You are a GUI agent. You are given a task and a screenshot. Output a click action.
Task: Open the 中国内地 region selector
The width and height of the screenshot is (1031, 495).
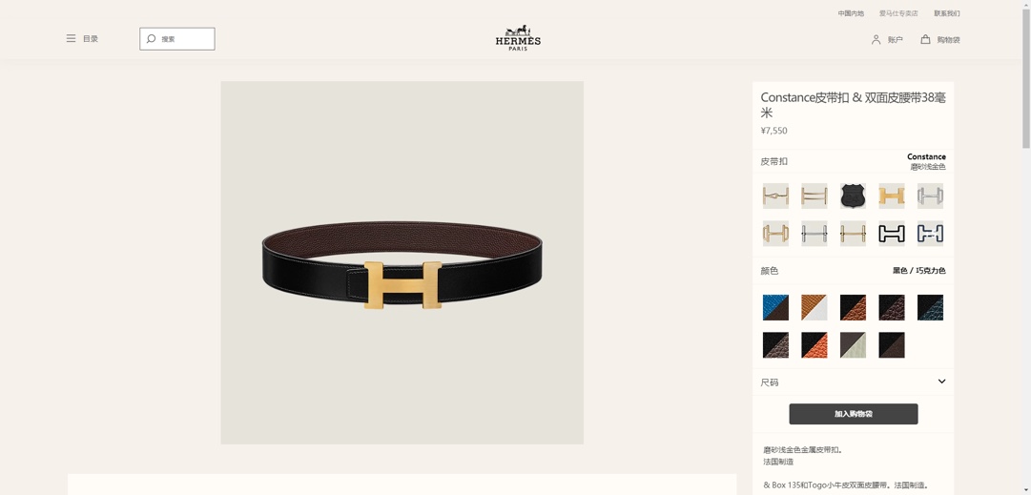tap(851, 13)
